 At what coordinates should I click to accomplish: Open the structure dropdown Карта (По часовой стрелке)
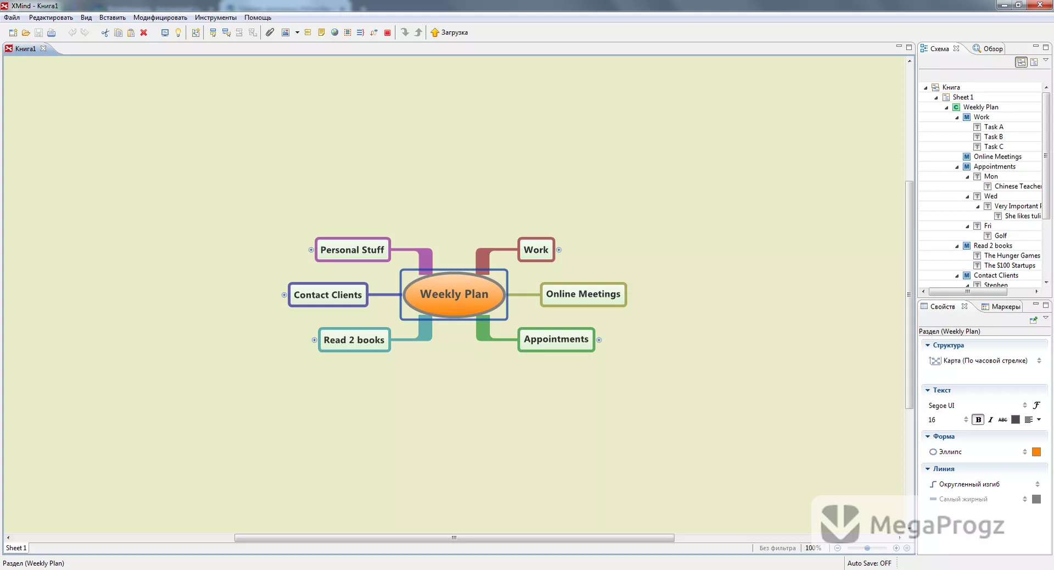985,361
